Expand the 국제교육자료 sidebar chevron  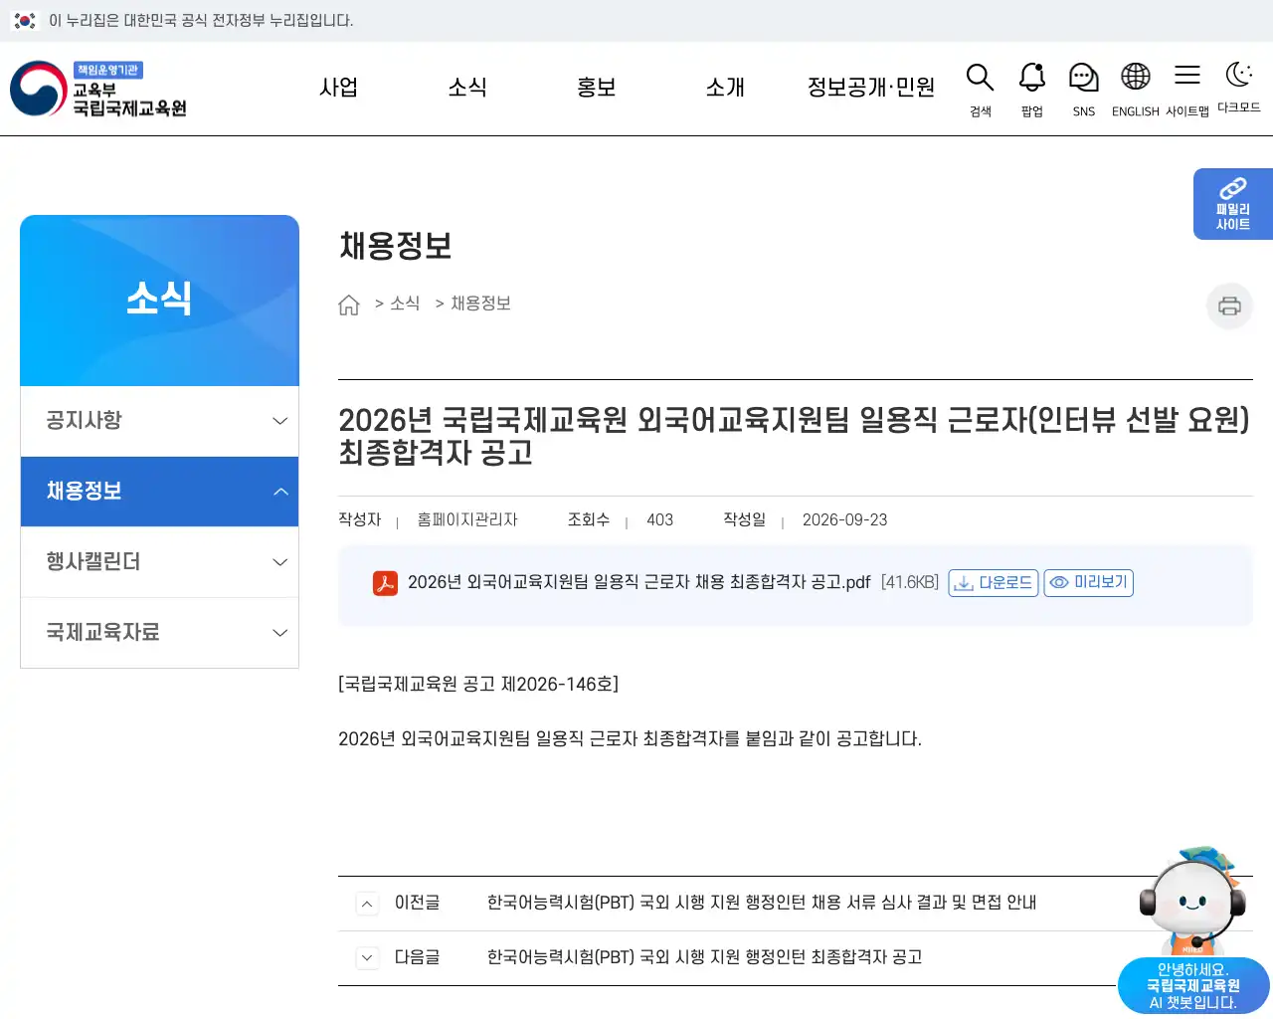coord(280,633)
